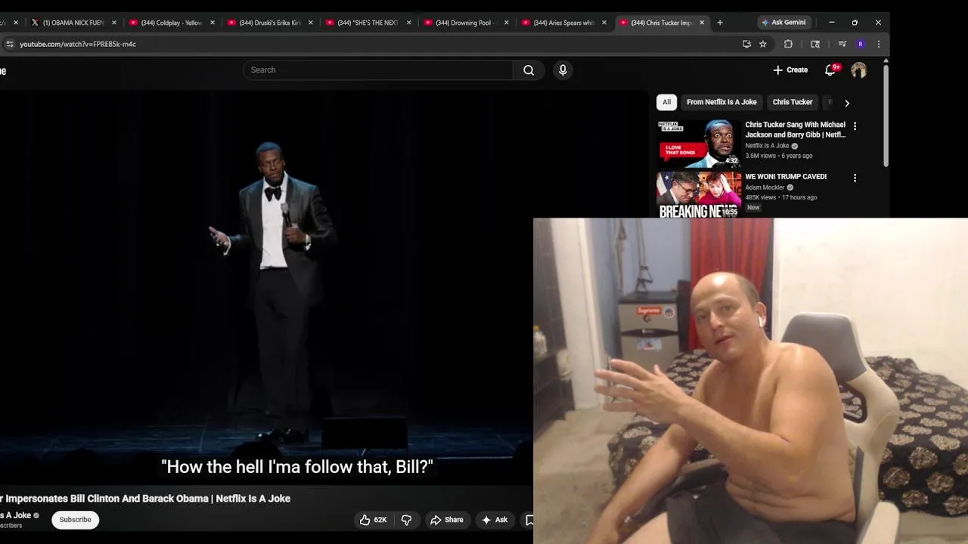Open options for WE WON! TRUMP CAVED! video

[x=855, y=178]
